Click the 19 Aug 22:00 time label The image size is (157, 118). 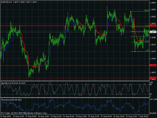point(56,116)
